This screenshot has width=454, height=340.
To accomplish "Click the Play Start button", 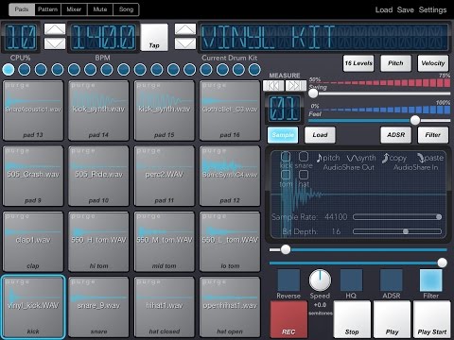I will point(432,319).
